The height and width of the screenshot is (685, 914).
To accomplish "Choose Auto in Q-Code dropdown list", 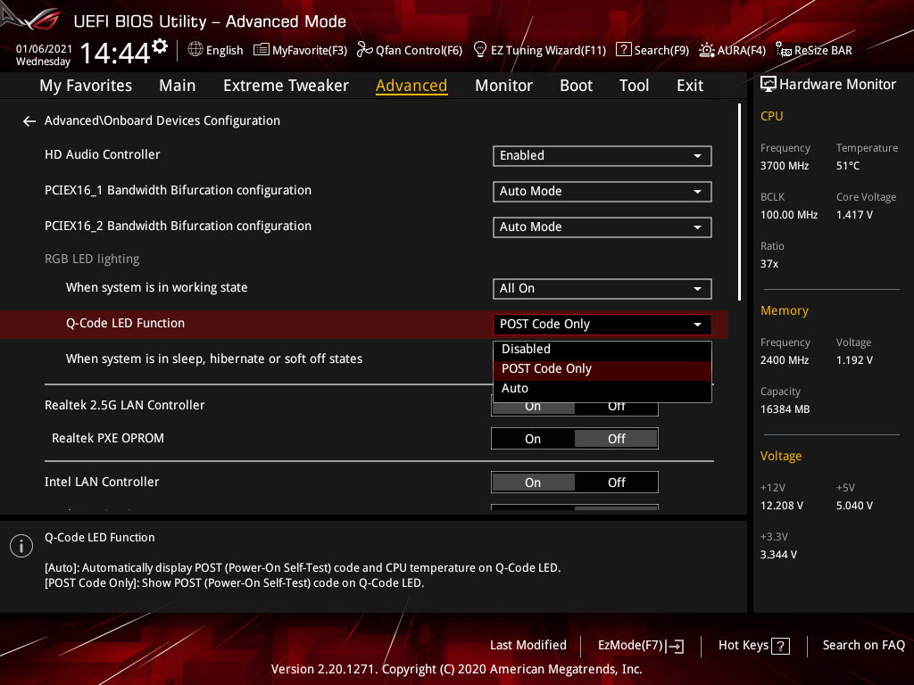I will coord(602,389).
